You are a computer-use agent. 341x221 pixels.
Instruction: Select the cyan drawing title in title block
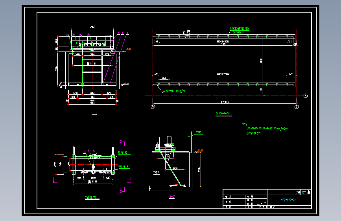tap(288, 200)
